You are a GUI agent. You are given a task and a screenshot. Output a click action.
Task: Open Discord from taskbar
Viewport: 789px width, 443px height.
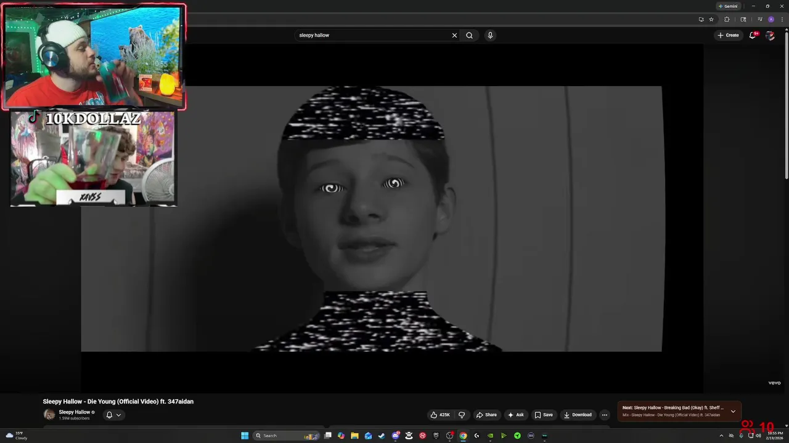coord(396,436)
